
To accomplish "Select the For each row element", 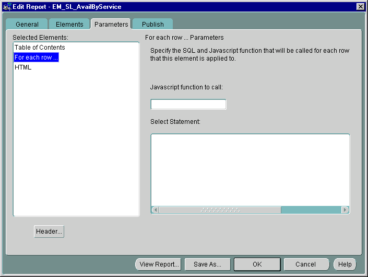I will 37,57.
